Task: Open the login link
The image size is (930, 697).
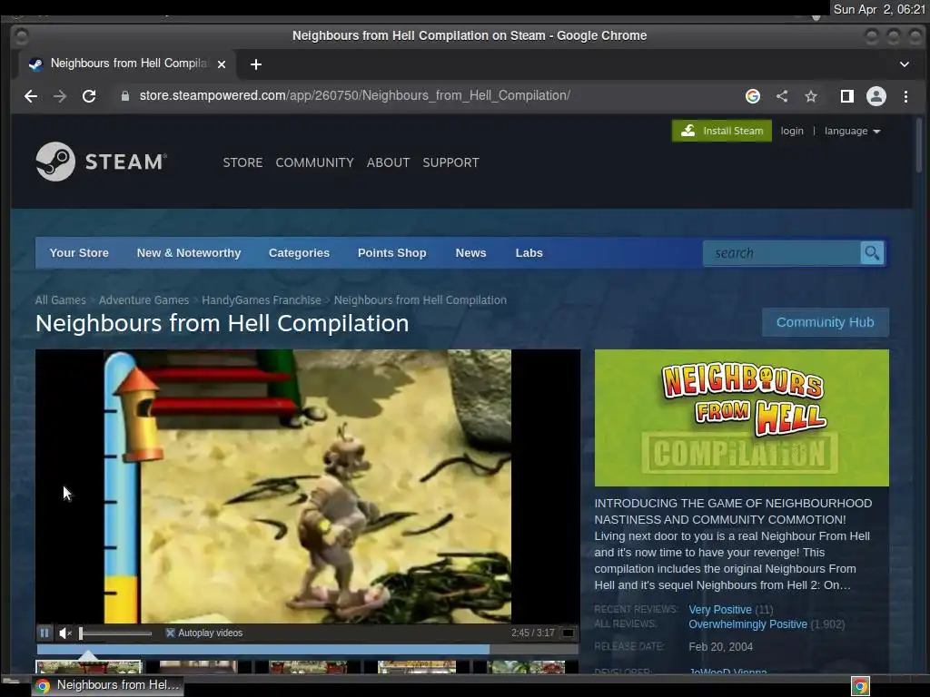Action: point(792,131)
